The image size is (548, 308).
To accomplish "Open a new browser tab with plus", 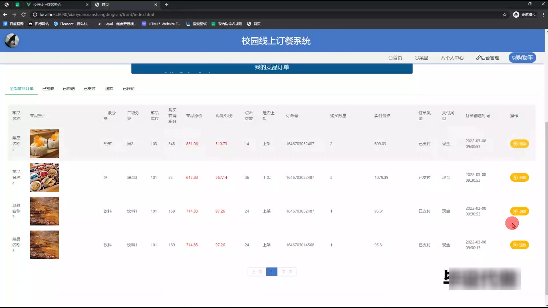I will click(x=167, y=5).
